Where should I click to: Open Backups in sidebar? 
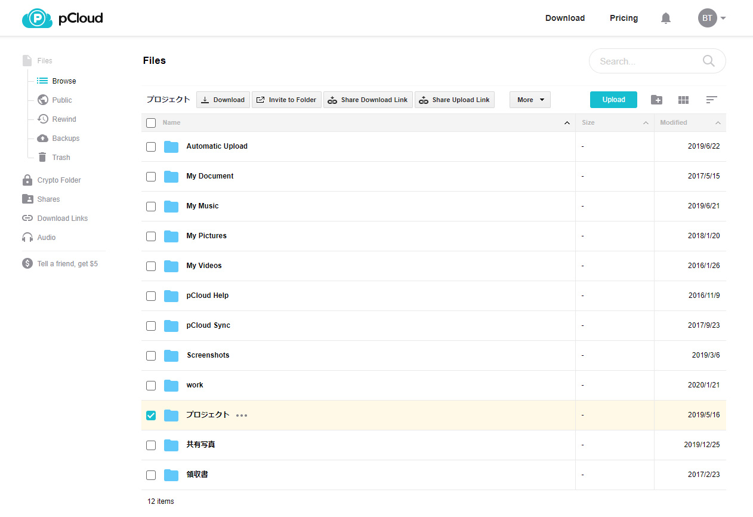[66, 139]
